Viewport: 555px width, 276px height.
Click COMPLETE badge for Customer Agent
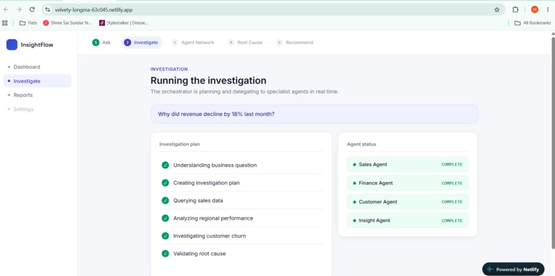(x=452, y=202)
